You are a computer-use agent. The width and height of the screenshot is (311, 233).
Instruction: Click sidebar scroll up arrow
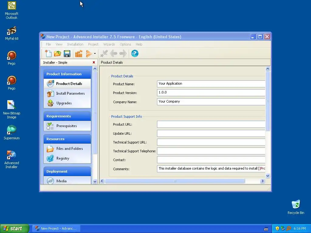pos(95,69)
